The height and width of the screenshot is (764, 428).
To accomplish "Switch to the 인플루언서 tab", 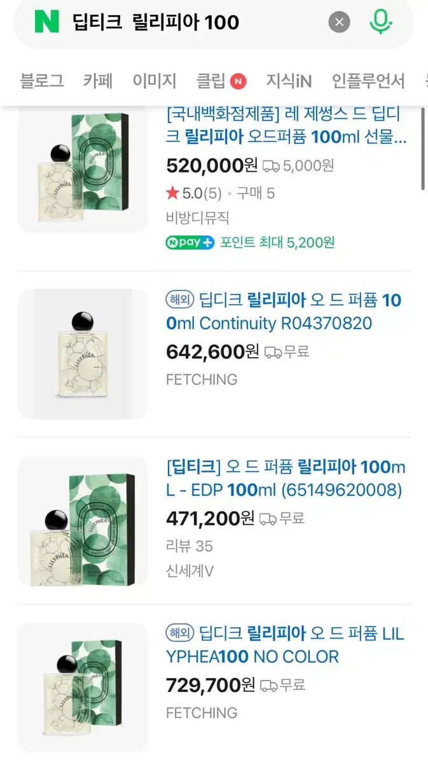I will tap(368, 81).
